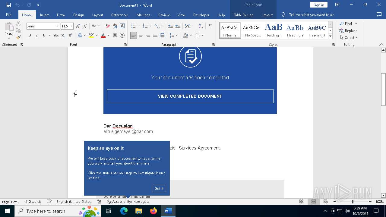
Task: Click the Text Effects icon
Action: pos(80,35)
